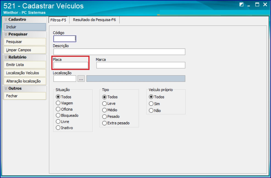This screenshot has height=178, width=271.
Task: Select Extra pesado vehicle type
Action: (x=116, y=123)
